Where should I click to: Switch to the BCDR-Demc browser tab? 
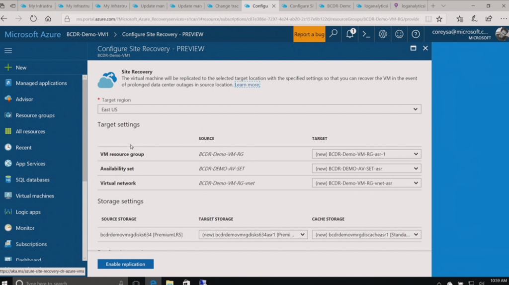point(335,6)
